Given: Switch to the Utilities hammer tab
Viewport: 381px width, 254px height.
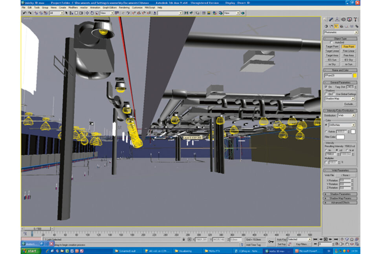Looking at the screenshot, I should (355, 19).
